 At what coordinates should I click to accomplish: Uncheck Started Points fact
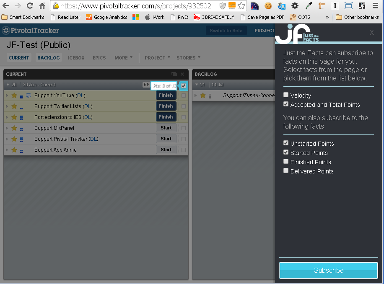click(286, 152)
